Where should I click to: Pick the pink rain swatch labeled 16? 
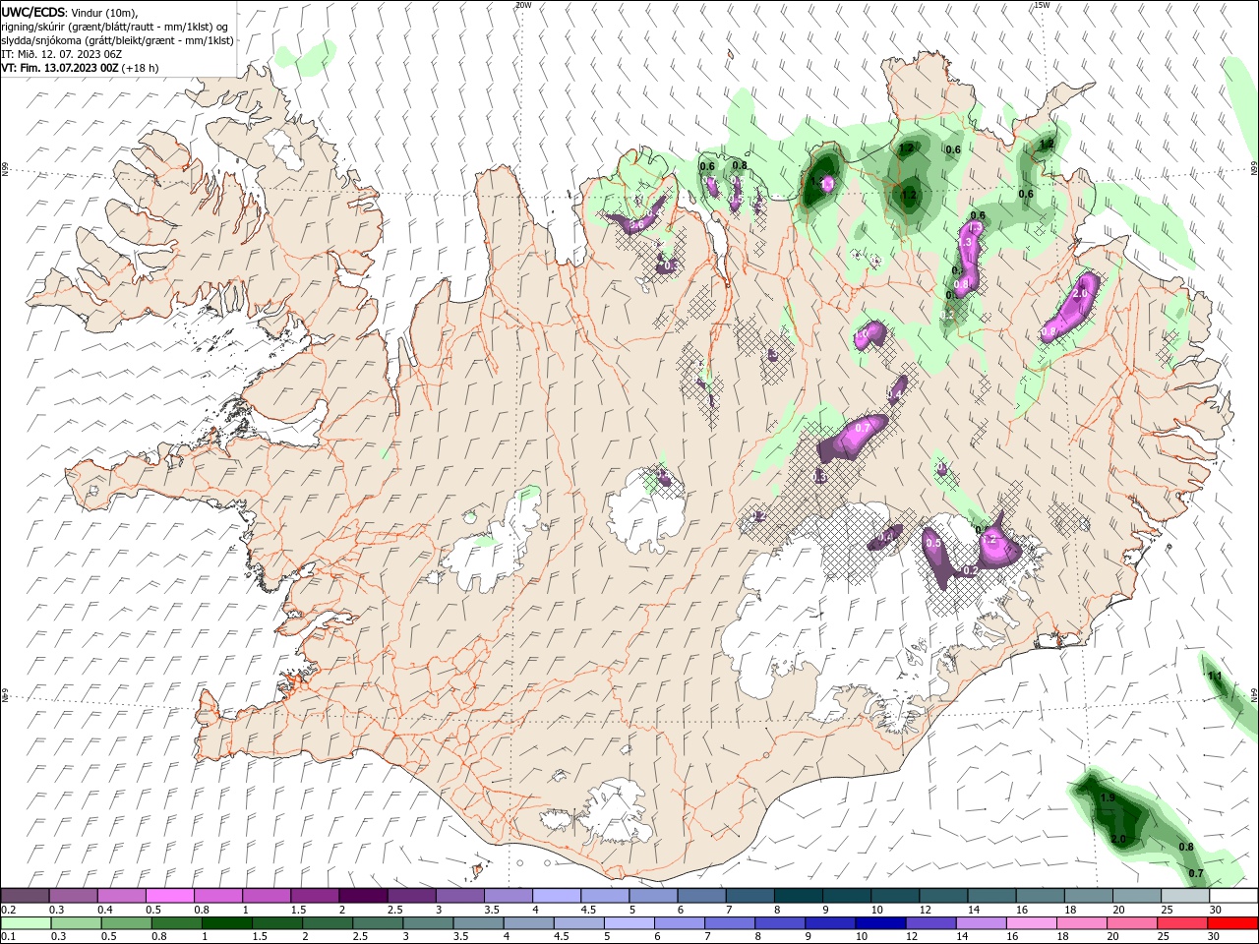point(1031,923)
